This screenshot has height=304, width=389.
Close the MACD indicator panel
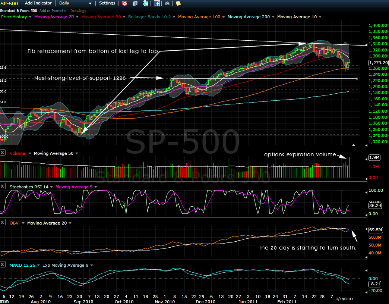(3, 264)
